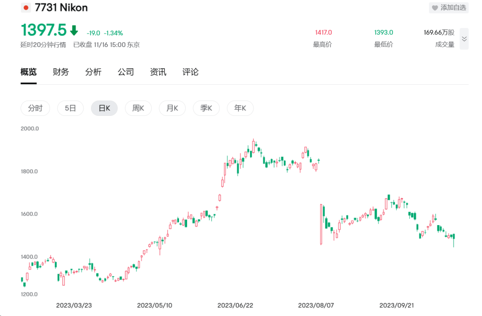This screenshot has width=482, height=316.
Task: Click the green down arrow beside 1397.5
Action: (x=74, y=30)
